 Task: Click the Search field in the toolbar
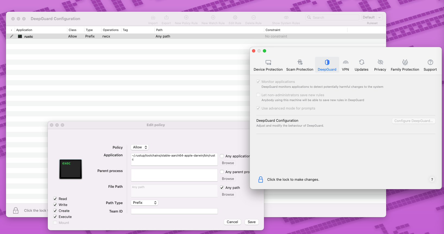pos(332,17)
